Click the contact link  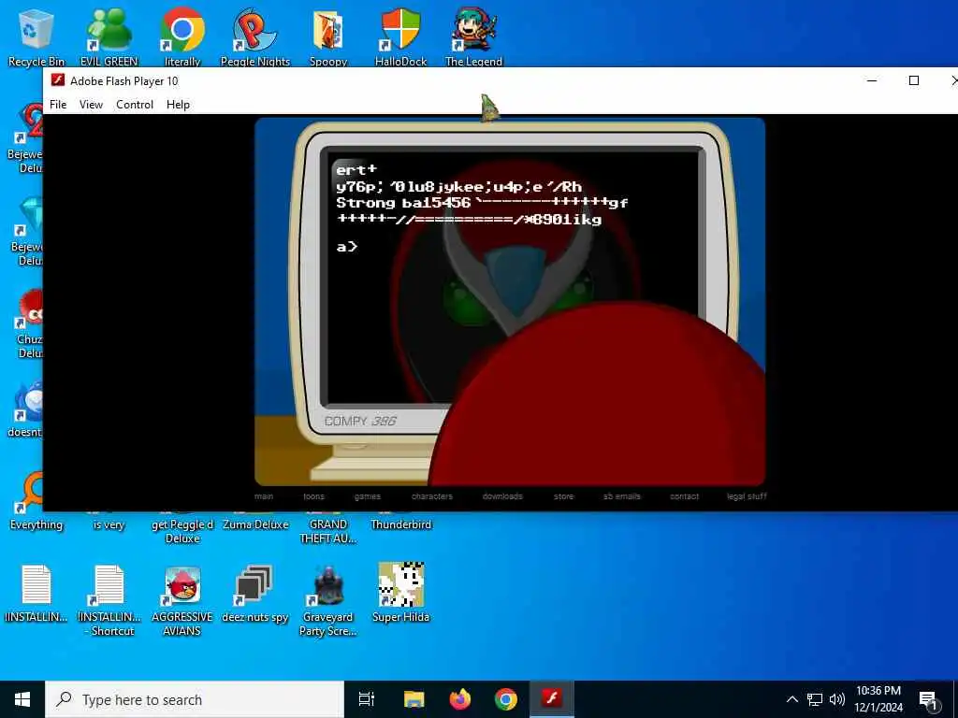[684, 496]
